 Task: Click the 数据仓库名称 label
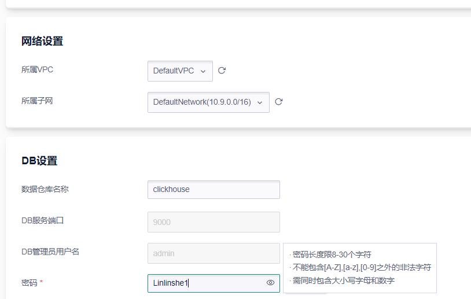coord(45,189)
